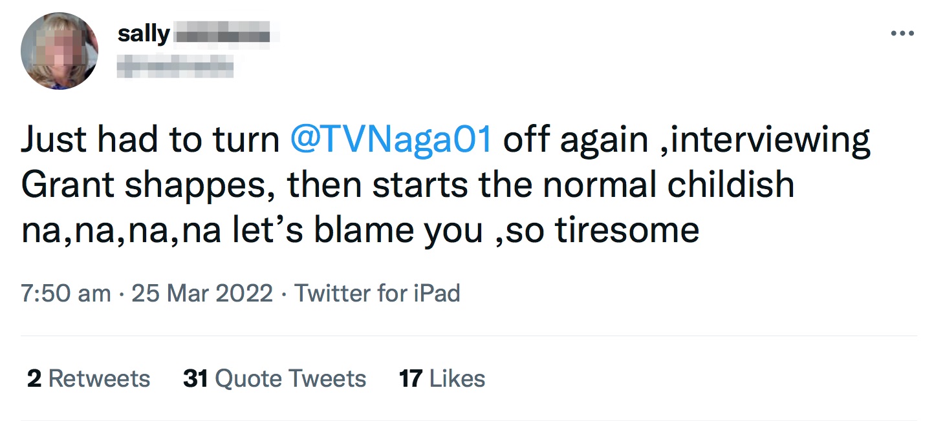Open the Twitter for iPad source link
The width and height of the screenshot is (934, 421).
click(x=378, y=293)
